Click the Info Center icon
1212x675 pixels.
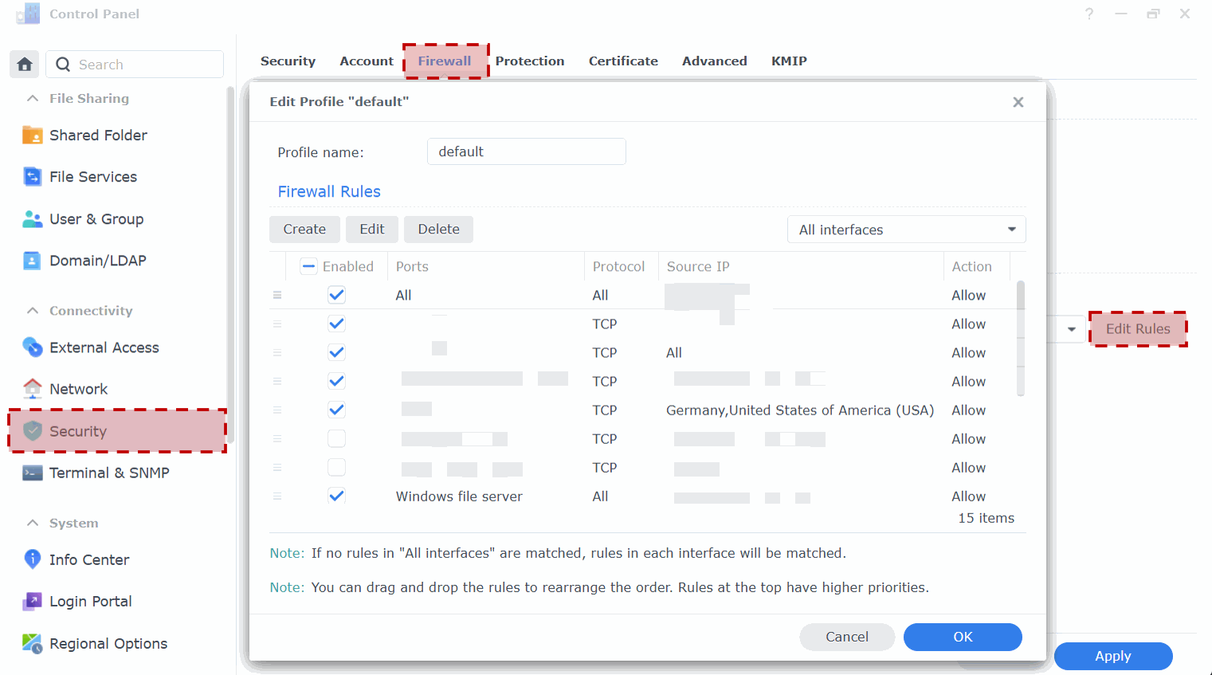point(33,559)
